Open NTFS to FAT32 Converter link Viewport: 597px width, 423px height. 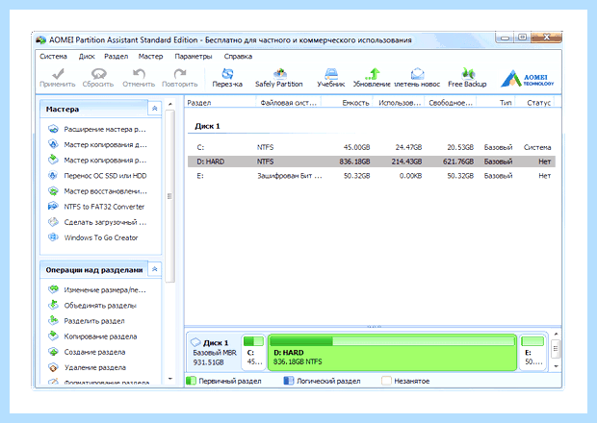click(x=104, y=207)
